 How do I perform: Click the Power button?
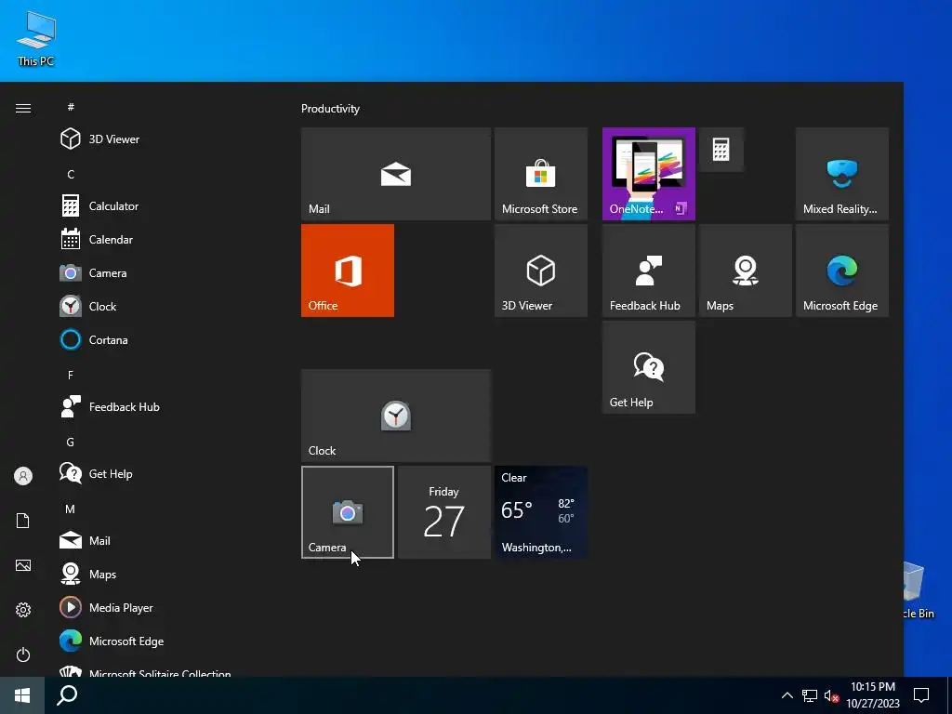23,654
